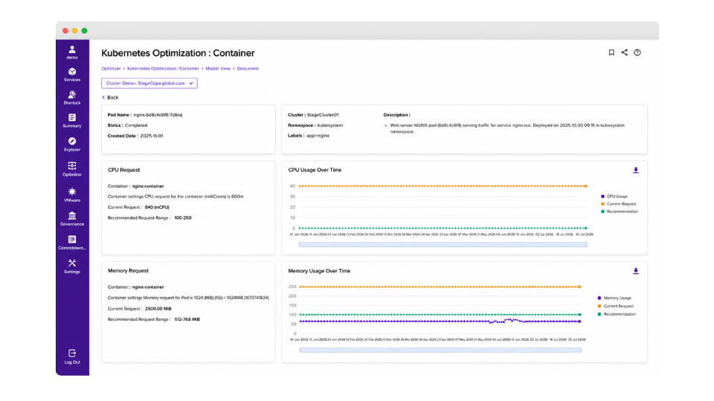Click the CPU chart time range slider

443,244
